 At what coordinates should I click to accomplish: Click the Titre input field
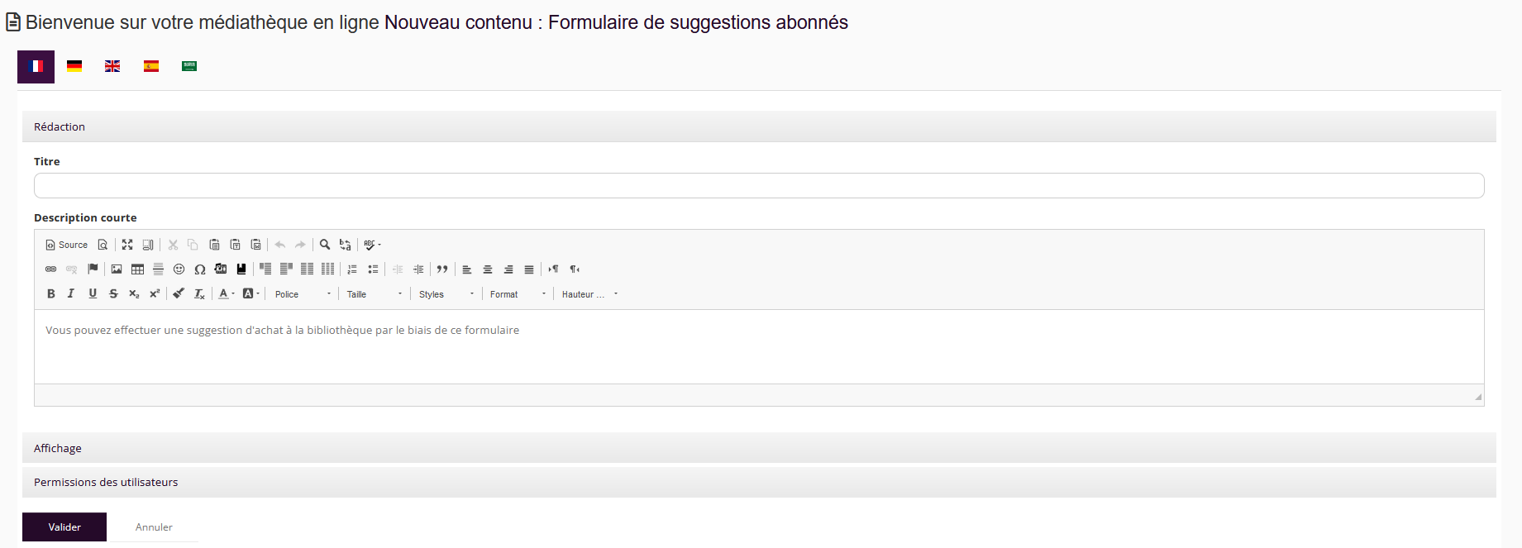tap(759, 185)
